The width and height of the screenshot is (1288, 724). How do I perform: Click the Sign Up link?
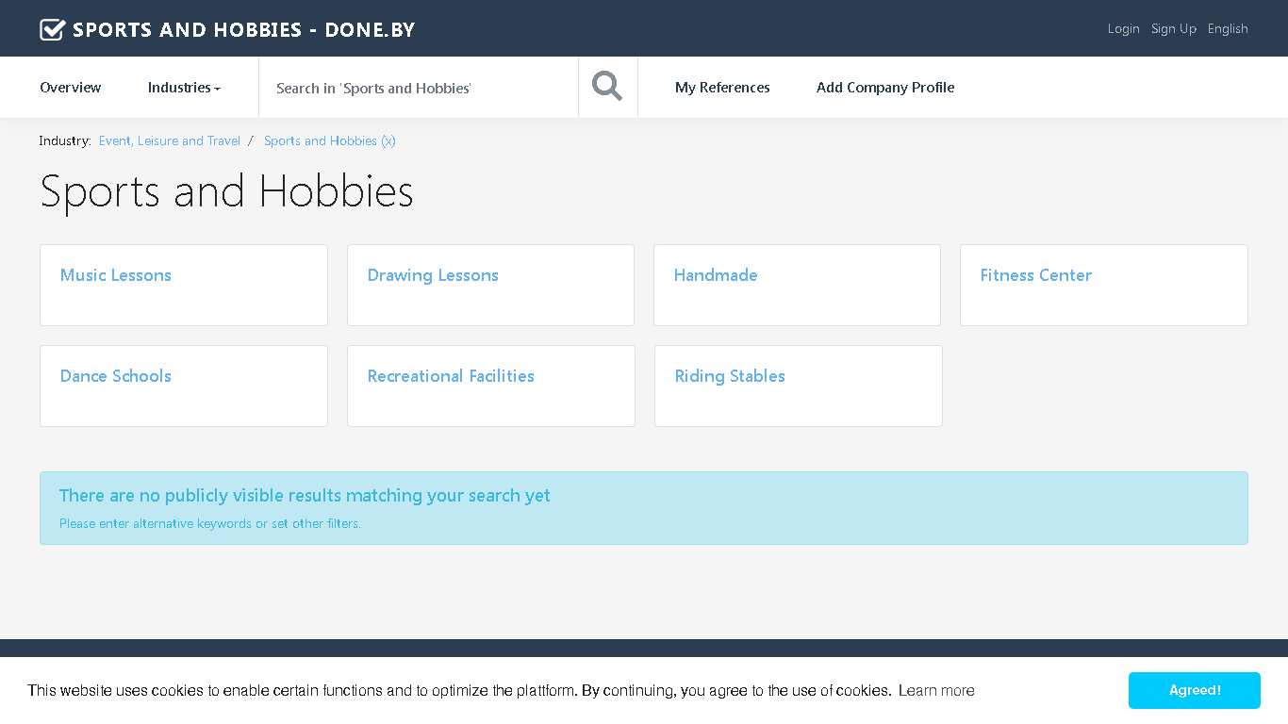[1174, 28]
